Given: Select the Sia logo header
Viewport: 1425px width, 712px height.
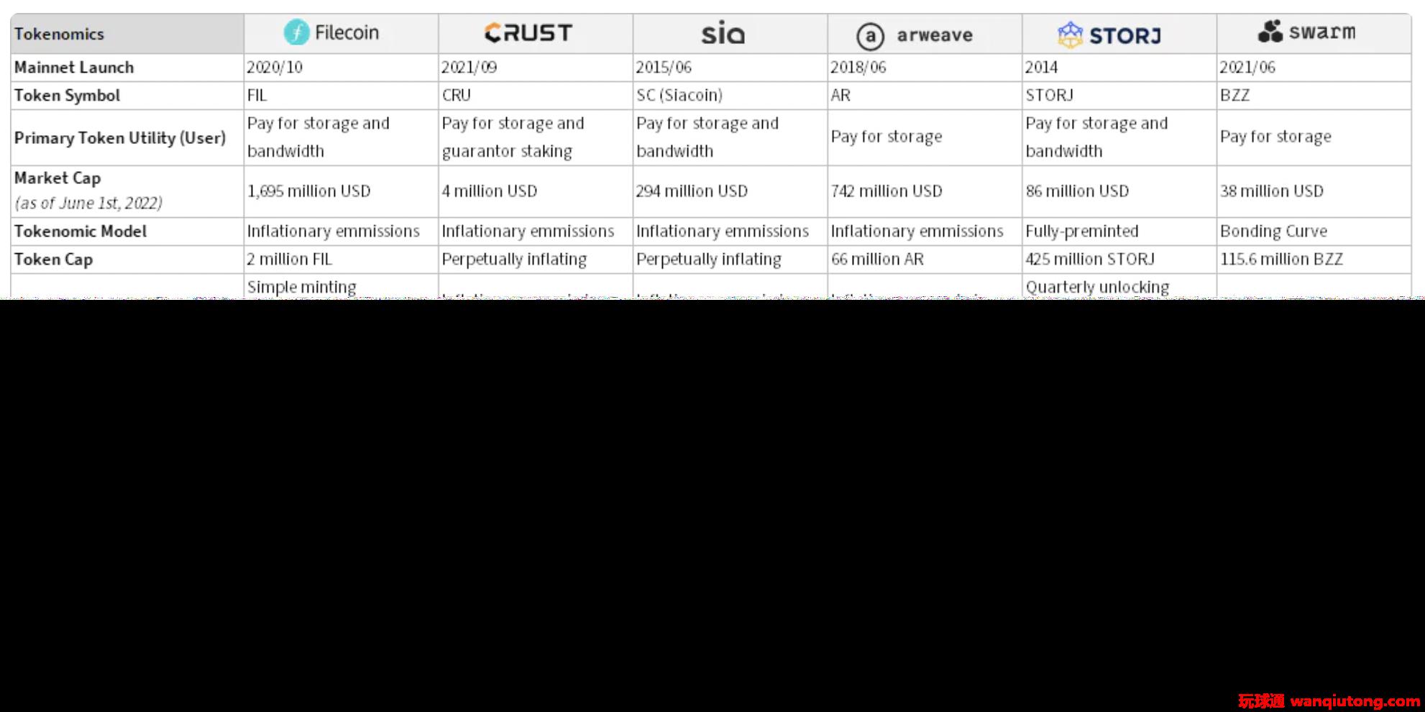Looking at the screenshot, I should point(723,33).
